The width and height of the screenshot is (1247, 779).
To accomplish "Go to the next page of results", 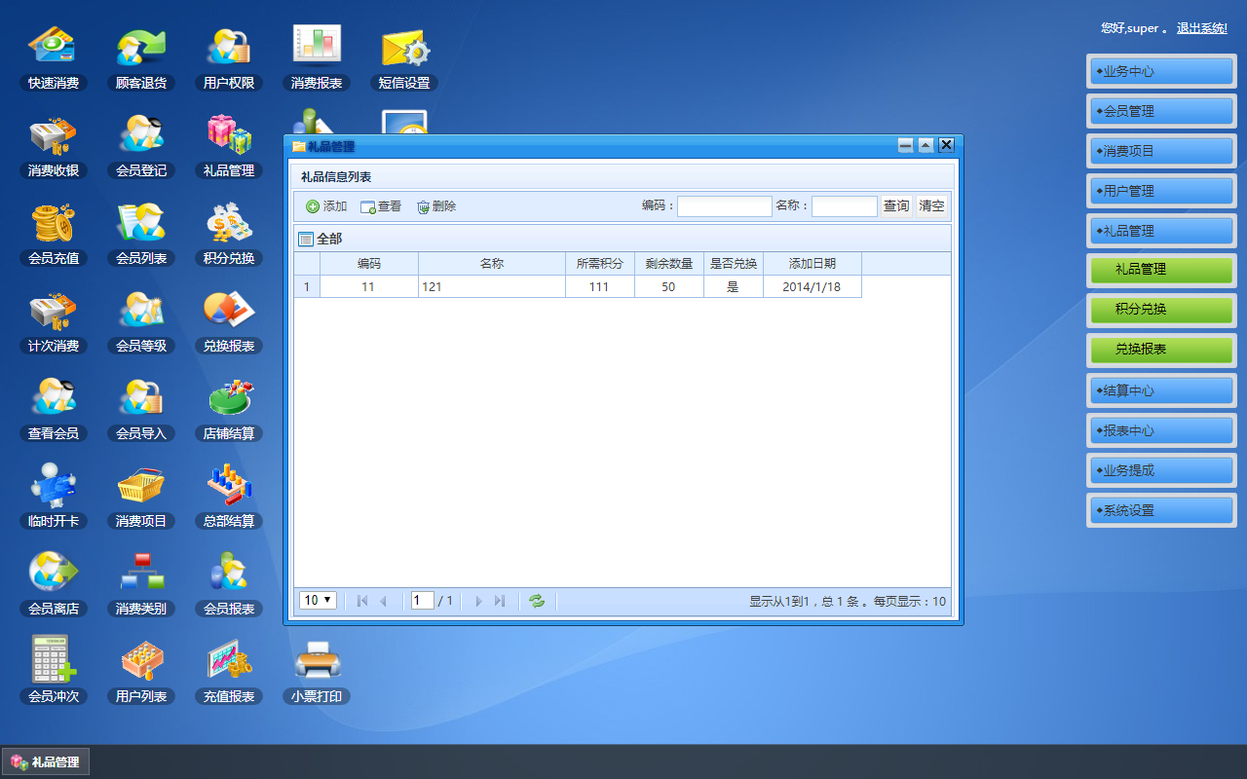I will (478, 601).
